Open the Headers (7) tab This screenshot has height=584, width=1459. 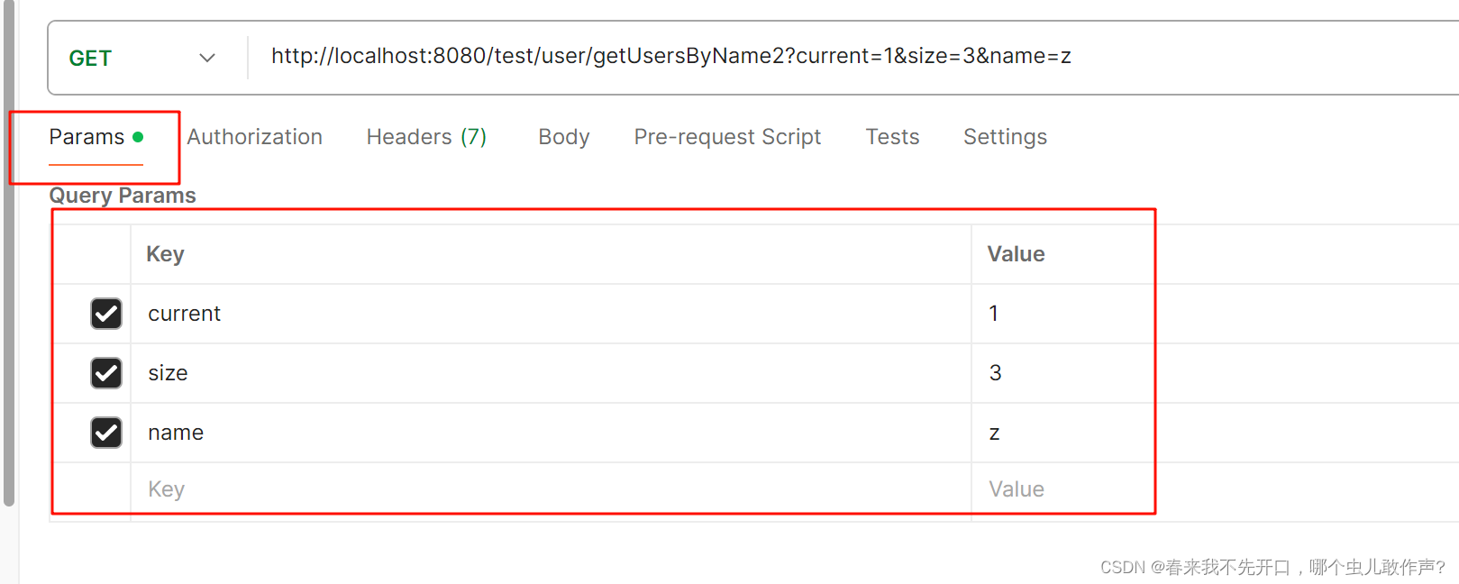[426, 136]
